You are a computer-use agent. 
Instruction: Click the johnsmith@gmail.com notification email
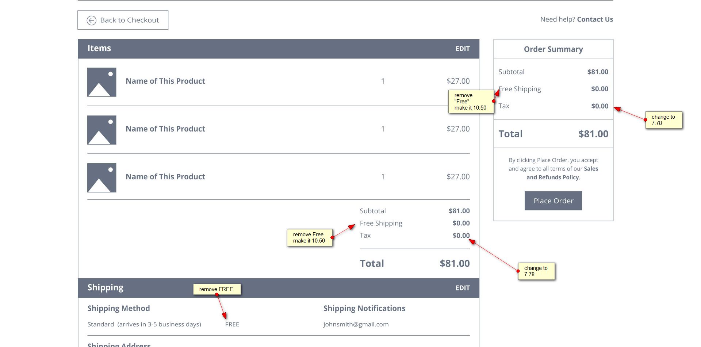point(356,324)
